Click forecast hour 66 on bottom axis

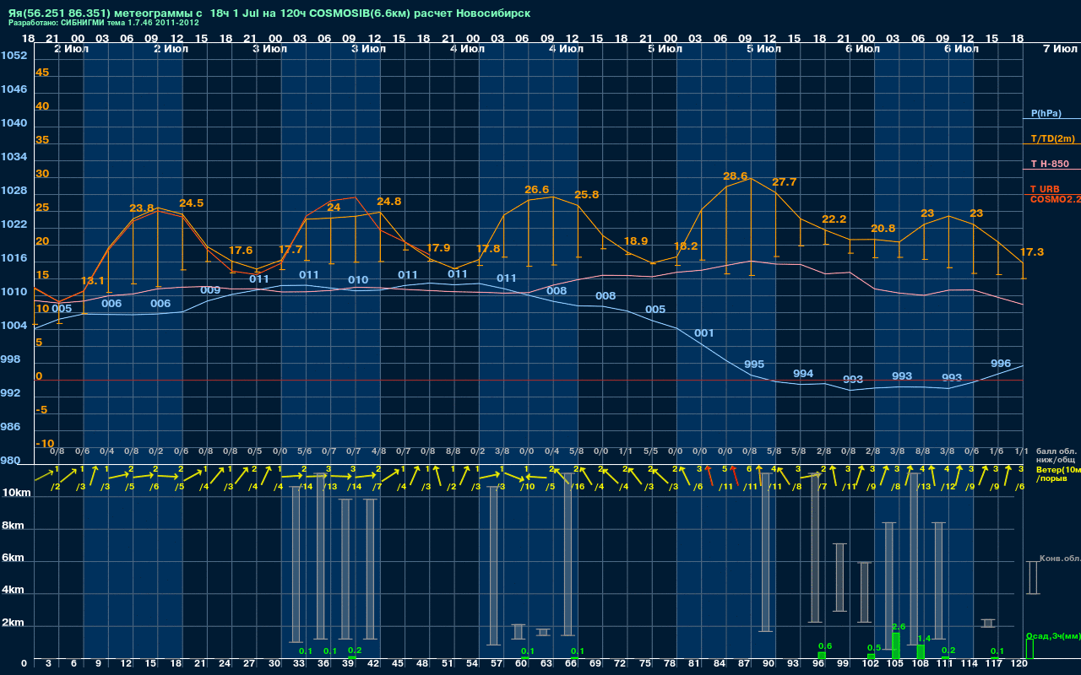point(570,665)
